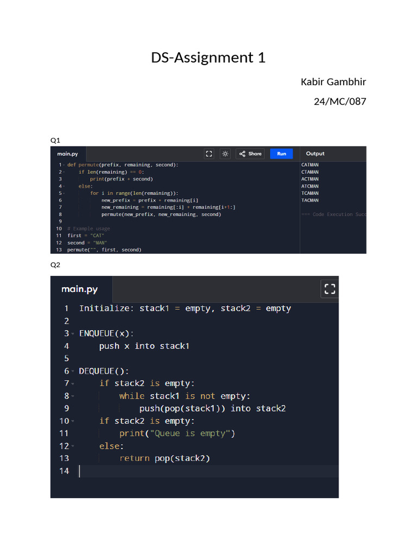Click the 'Q1' label
Viewport: 417px width, 556px height.
point(55,140)
